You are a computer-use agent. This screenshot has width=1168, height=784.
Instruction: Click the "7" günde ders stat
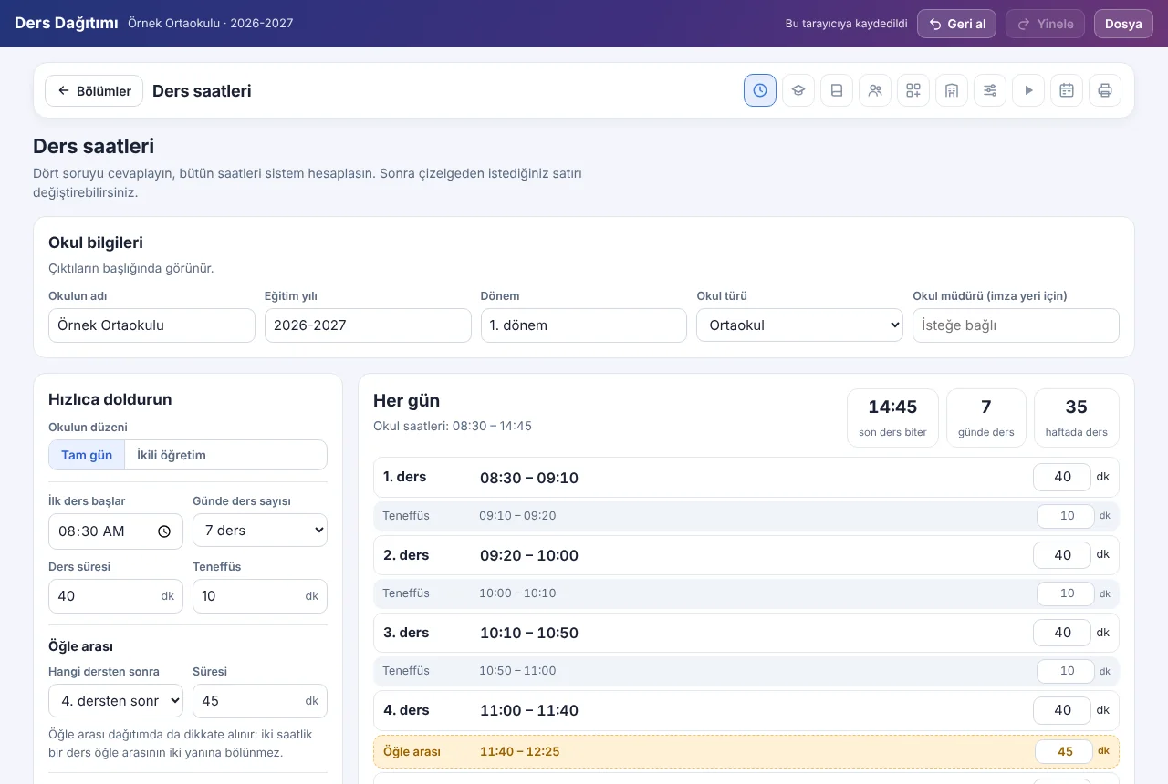(x=986, y=418)
